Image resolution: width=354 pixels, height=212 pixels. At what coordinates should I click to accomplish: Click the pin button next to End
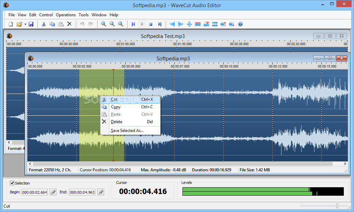point(101,192)
